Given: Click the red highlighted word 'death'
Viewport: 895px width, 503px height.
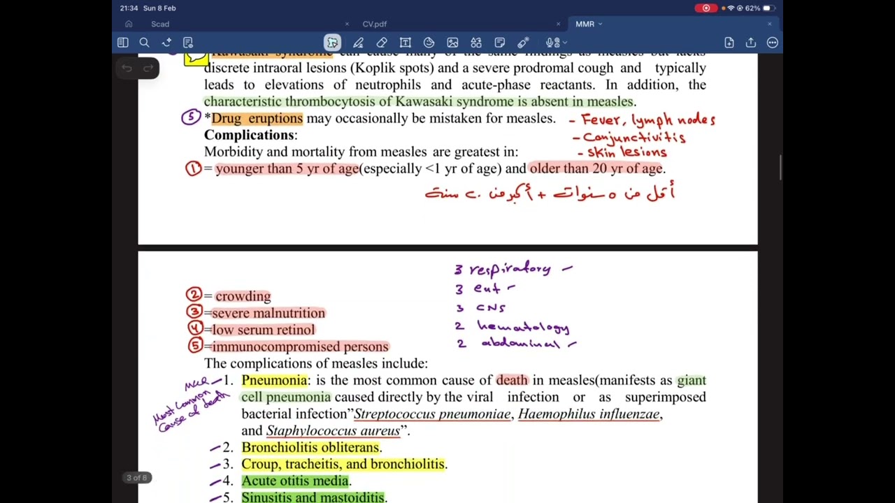Looking at the screenshot, I should click(x=512, y=380).
